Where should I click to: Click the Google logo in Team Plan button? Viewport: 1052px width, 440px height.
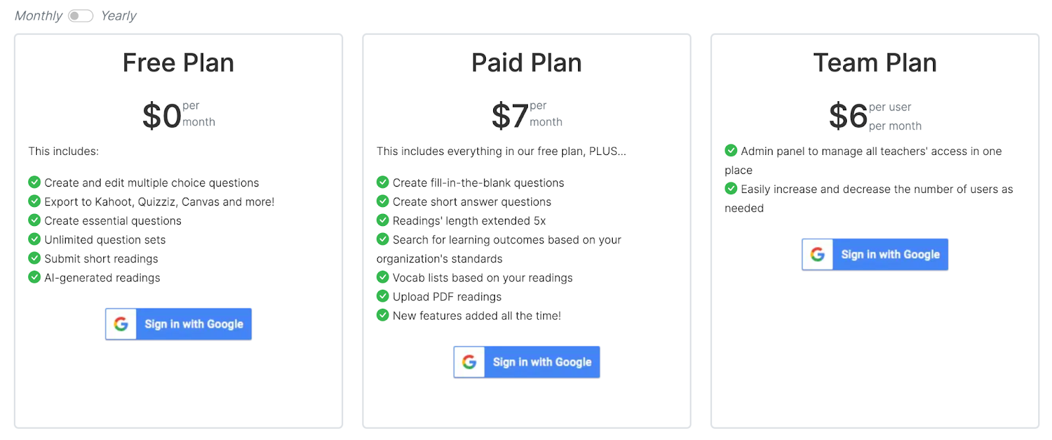[x=818, y=255]
